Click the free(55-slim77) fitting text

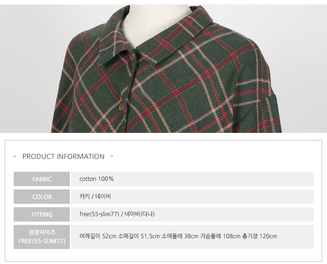click(x=99, y=214)
